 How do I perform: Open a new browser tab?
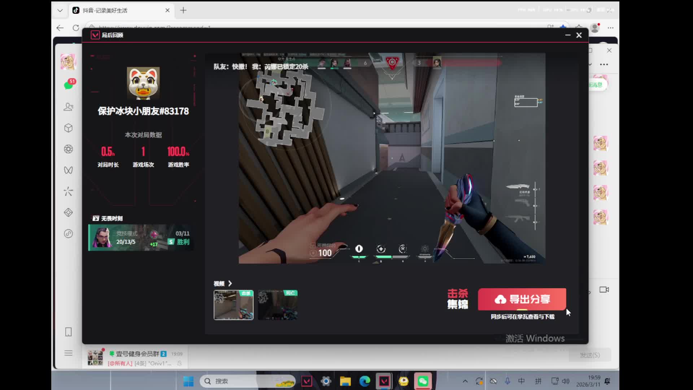pos(183,10)
